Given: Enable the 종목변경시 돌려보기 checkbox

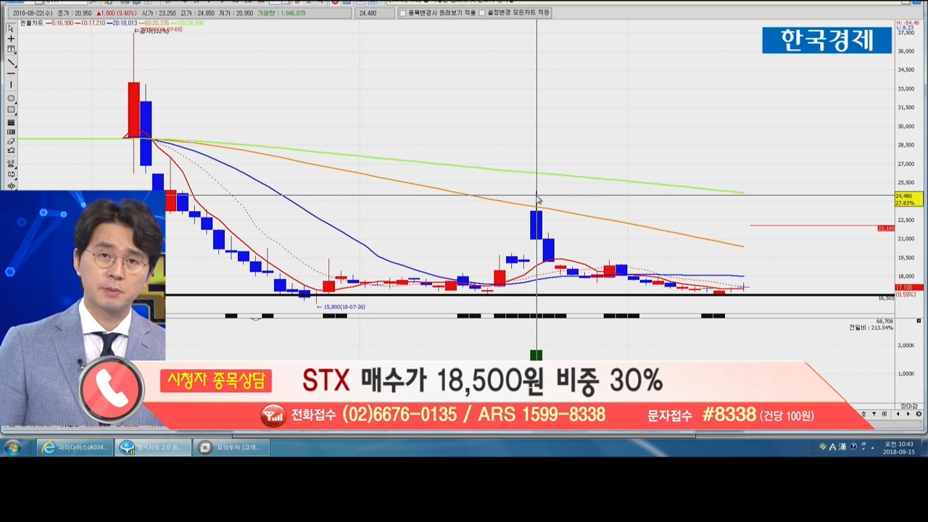Looking at the screenshot, I should [403, 13].
